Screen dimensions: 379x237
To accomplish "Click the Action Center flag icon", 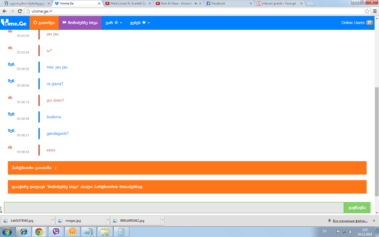I will click(x=338, y=232).
